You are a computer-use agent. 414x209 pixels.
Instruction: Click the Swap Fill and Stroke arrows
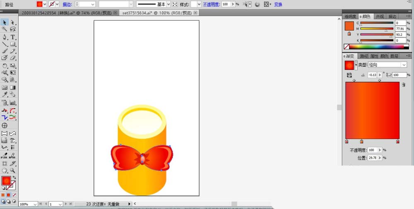[14, 178]
